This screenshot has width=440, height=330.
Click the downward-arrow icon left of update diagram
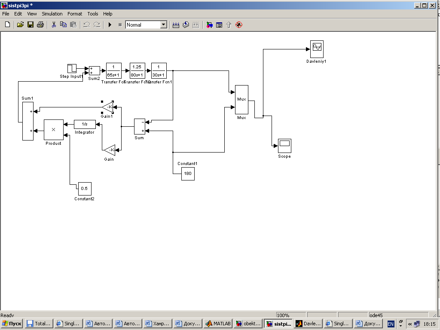pos(186,24)
